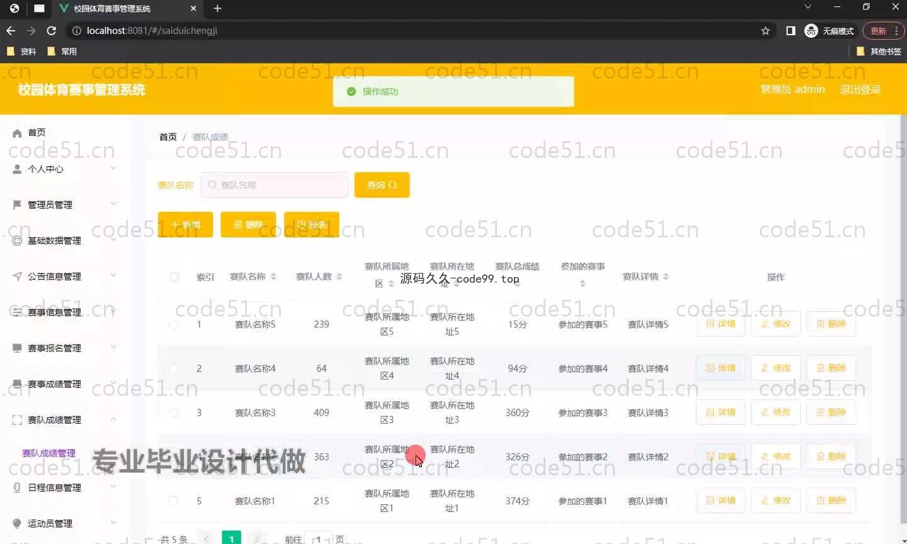The height and width of the screenshot is (544, 907).
Task: Click the 新增 add button
Action: pos(185,225)
